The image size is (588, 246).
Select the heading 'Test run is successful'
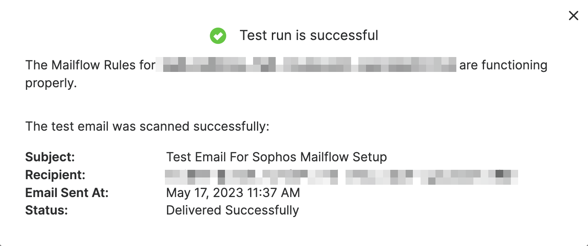pyautogui.click(x=309, y=35)
